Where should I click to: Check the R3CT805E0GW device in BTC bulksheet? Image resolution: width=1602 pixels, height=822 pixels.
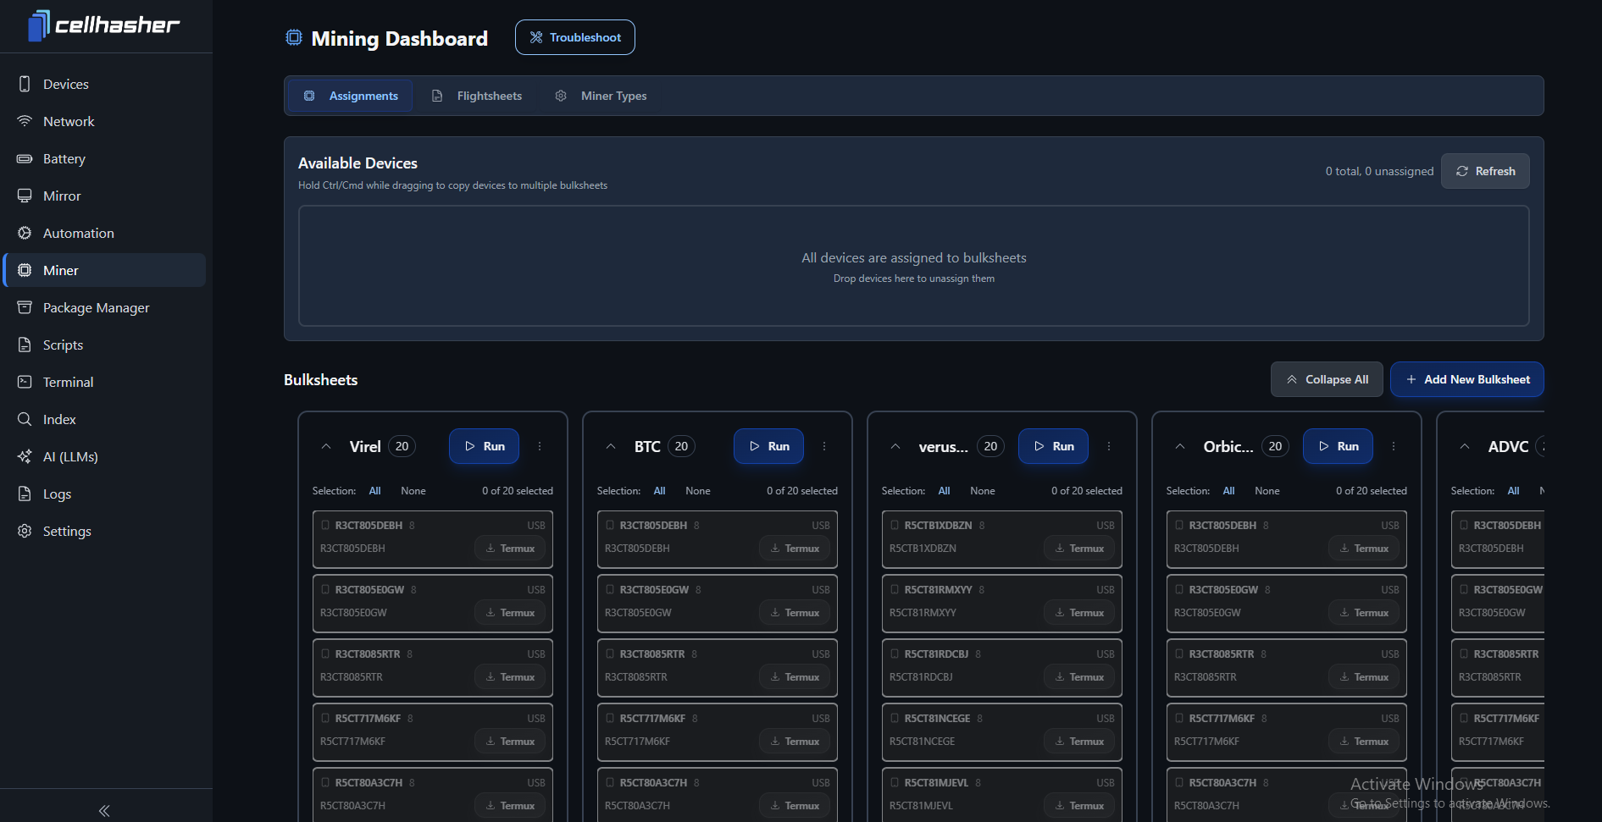[x=610, y=590]
